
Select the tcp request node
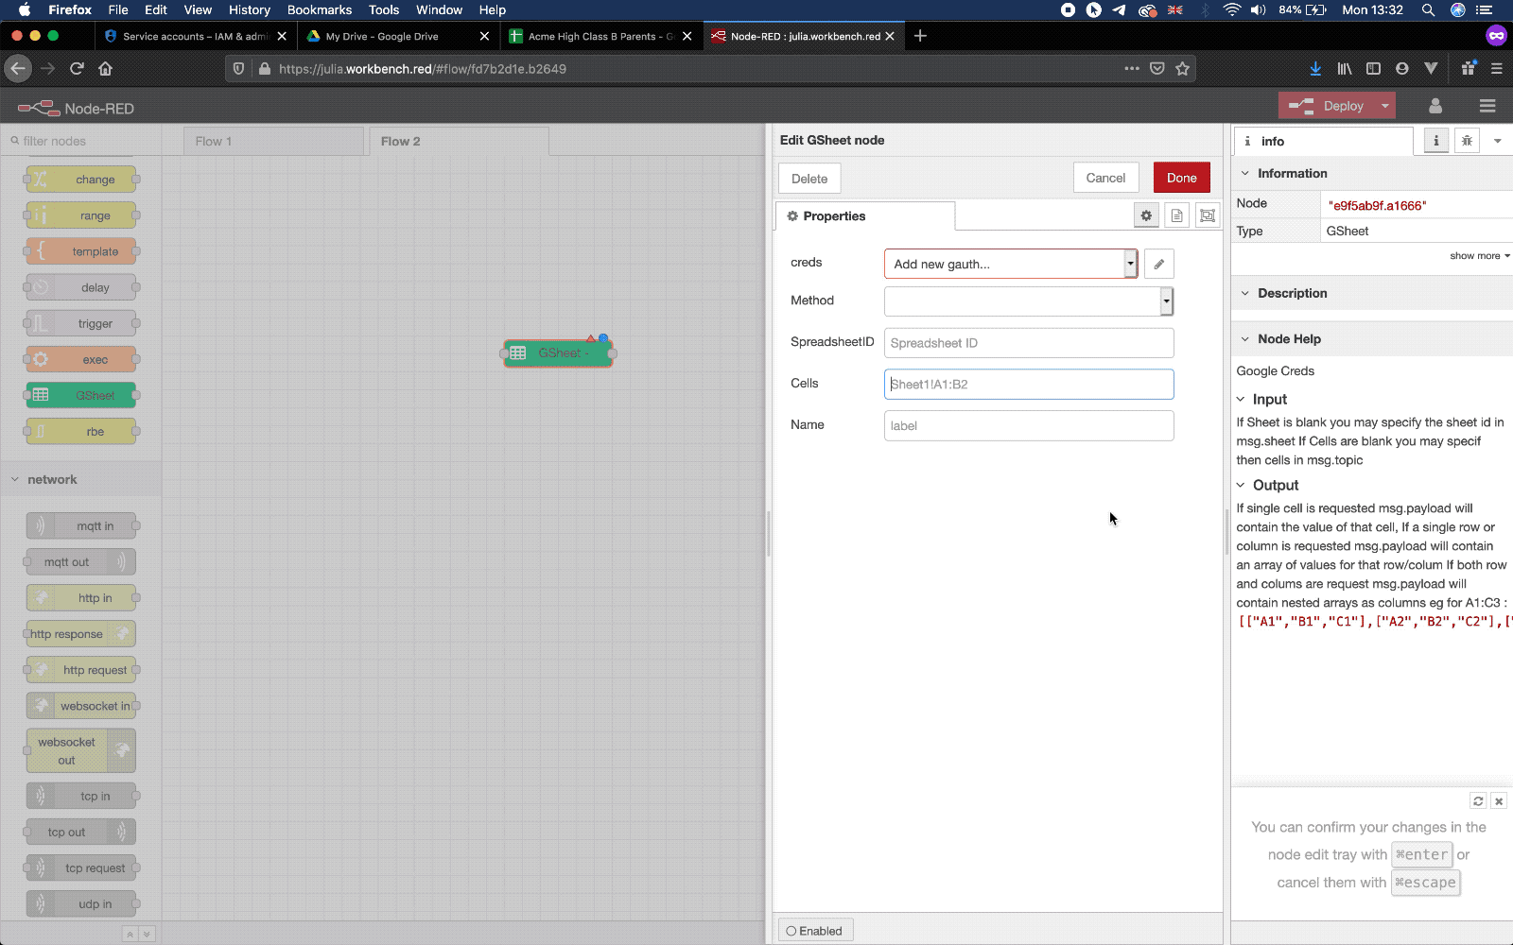[x=81, y=868]
